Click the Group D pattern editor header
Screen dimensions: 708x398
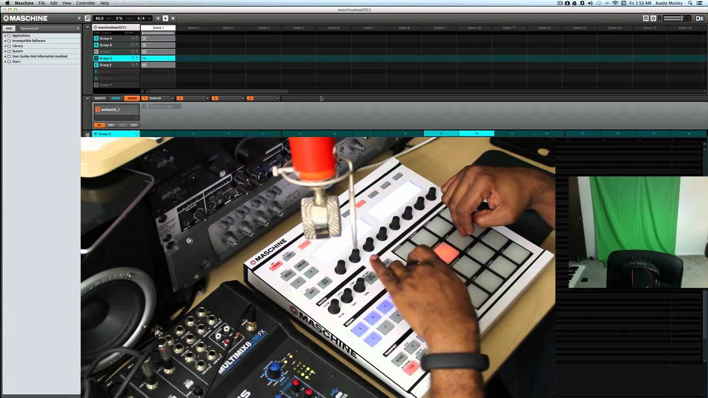116,134
